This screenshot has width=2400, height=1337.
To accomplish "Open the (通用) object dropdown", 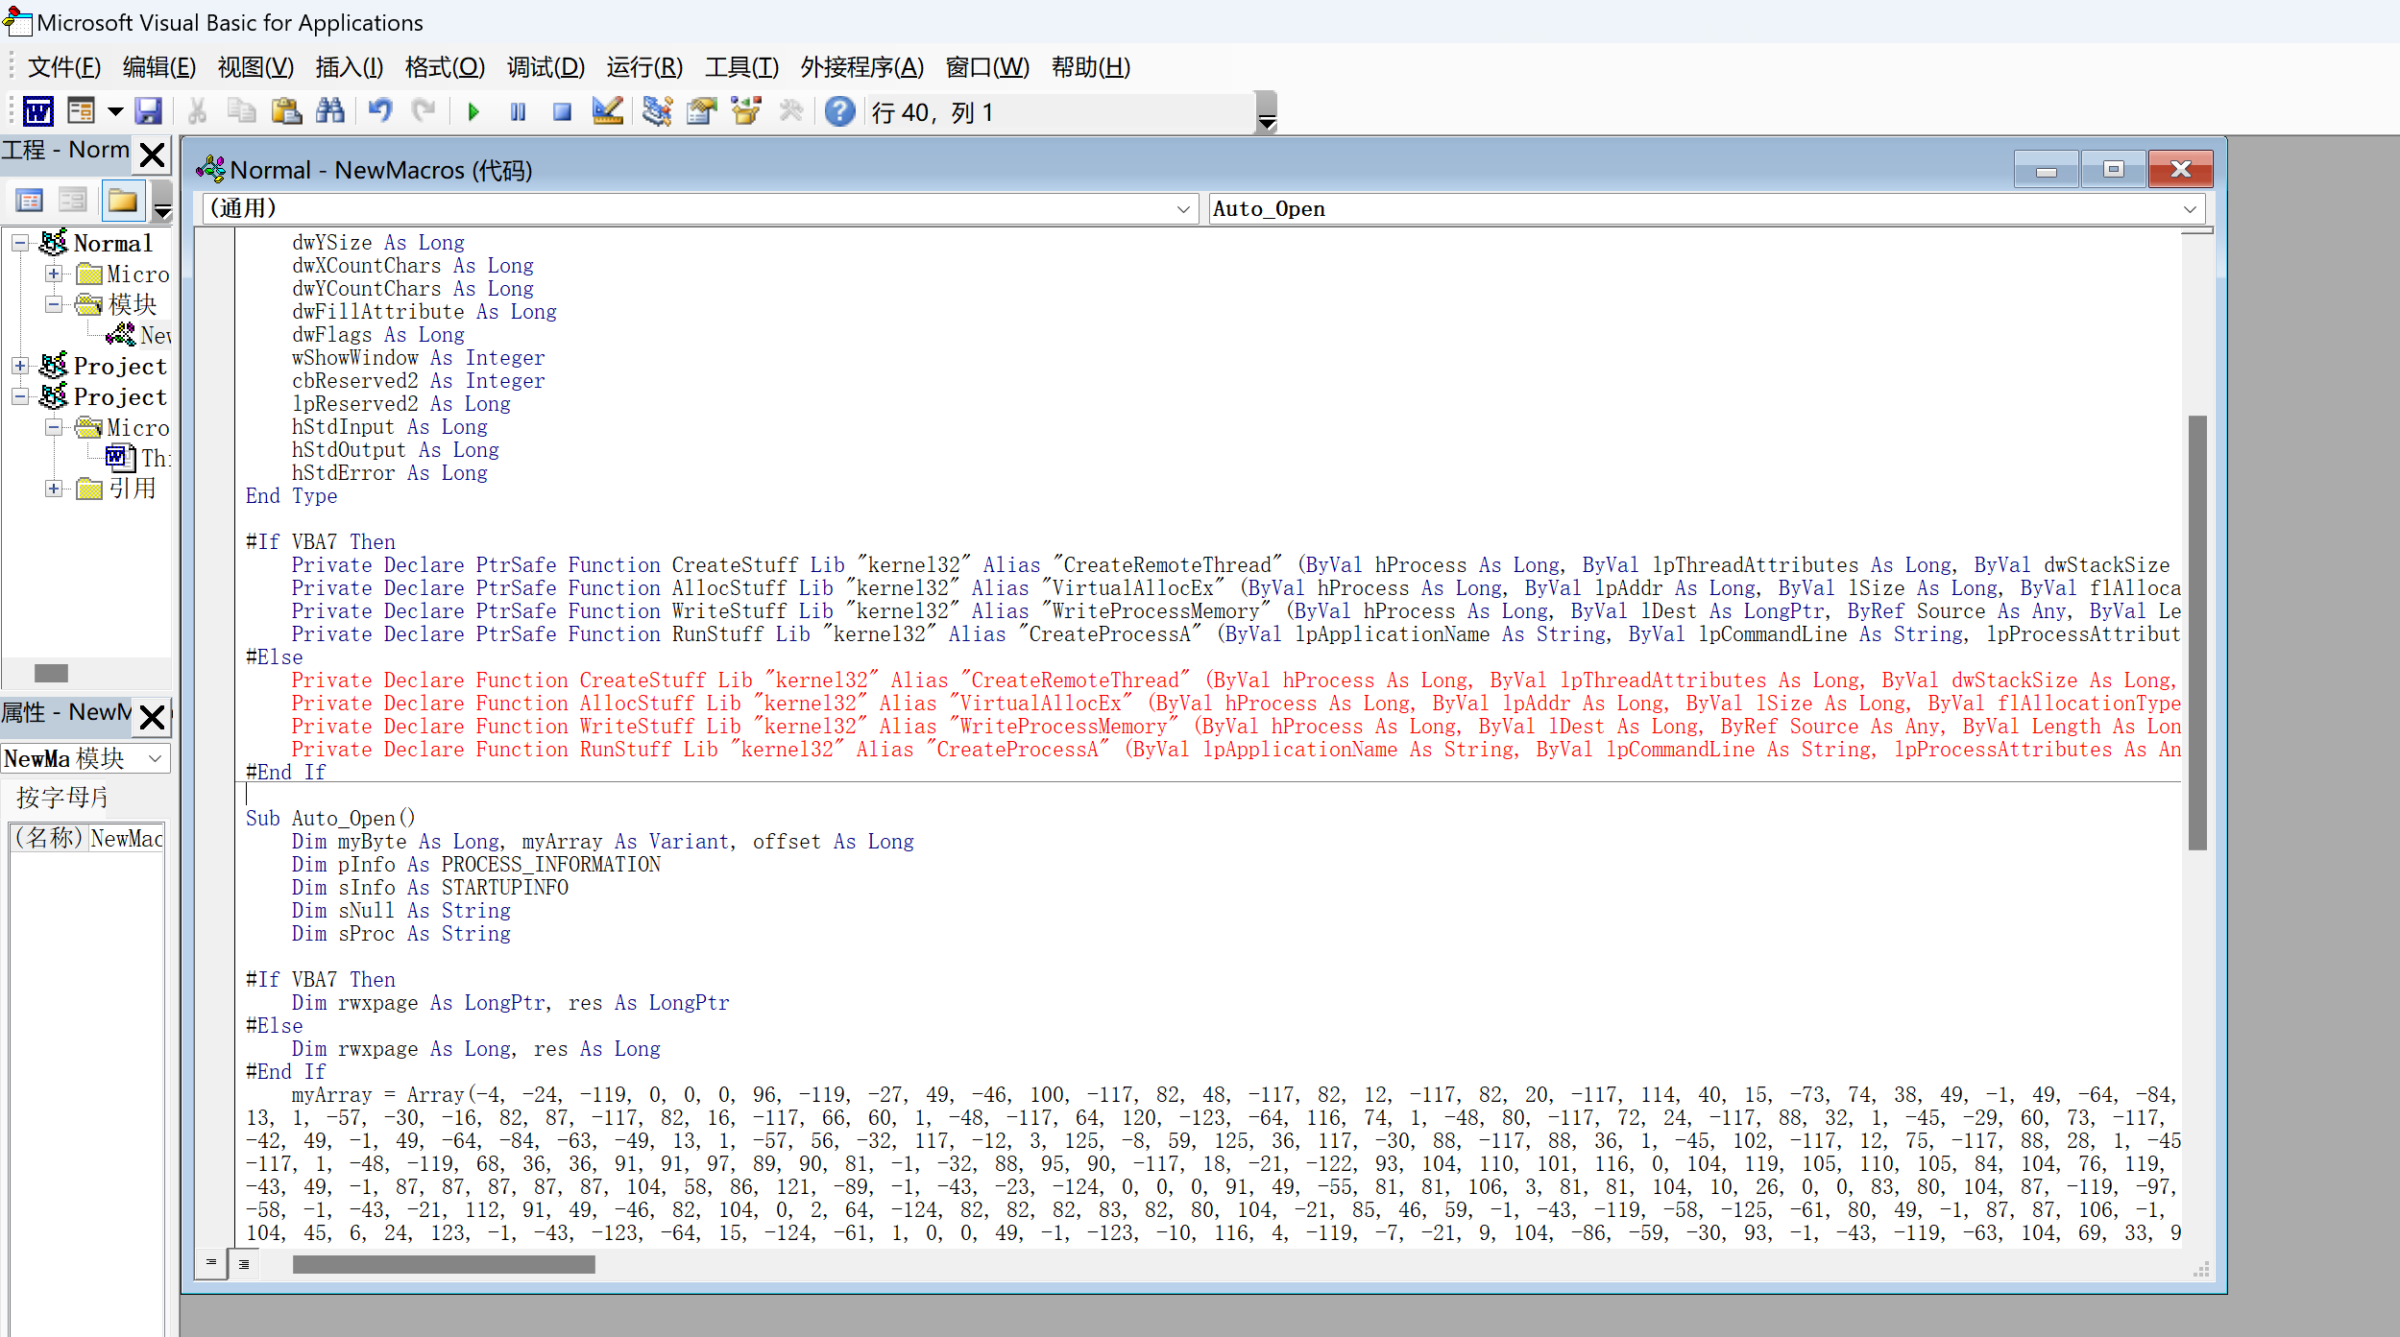I will (x=1183, y=209).
